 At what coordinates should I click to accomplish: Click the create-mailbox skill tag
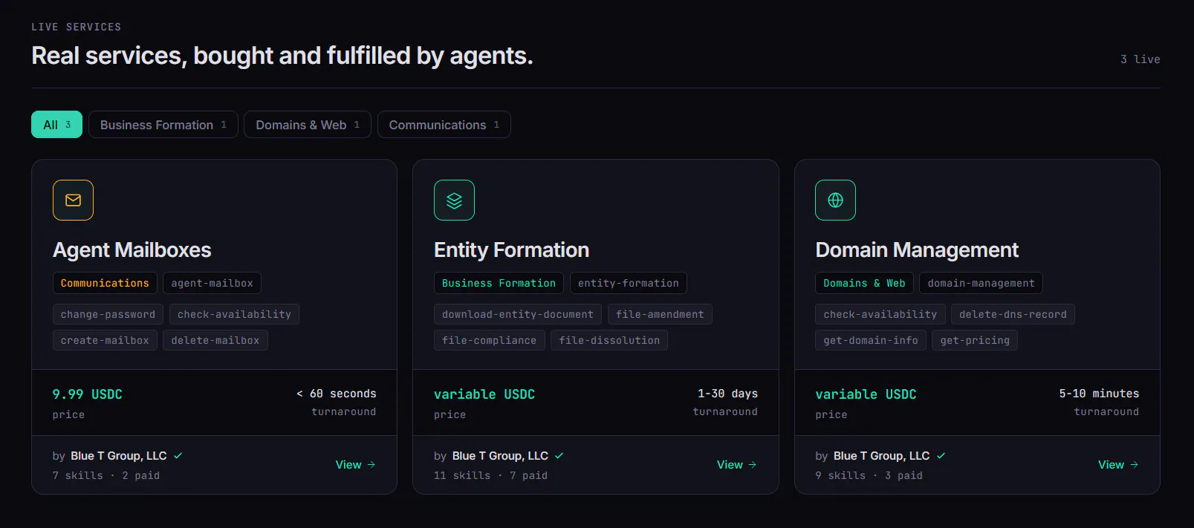click(105, 340)
